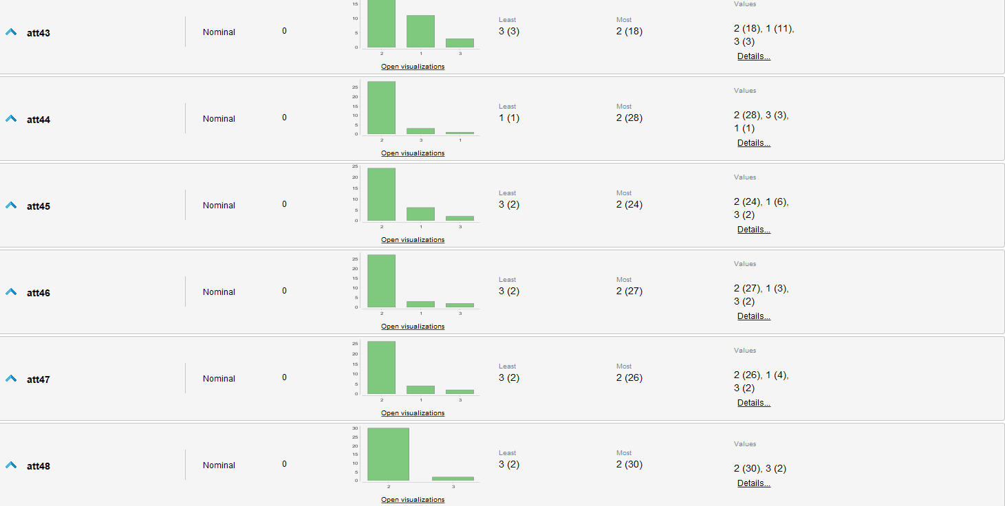Open Details link for att46 values
1005x506 pixels.
pos(753,316)
